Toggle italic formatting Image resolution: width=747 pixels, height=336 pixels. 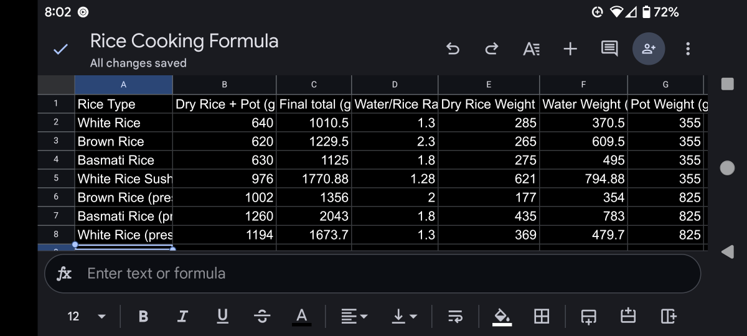click(x=182, y=316)
